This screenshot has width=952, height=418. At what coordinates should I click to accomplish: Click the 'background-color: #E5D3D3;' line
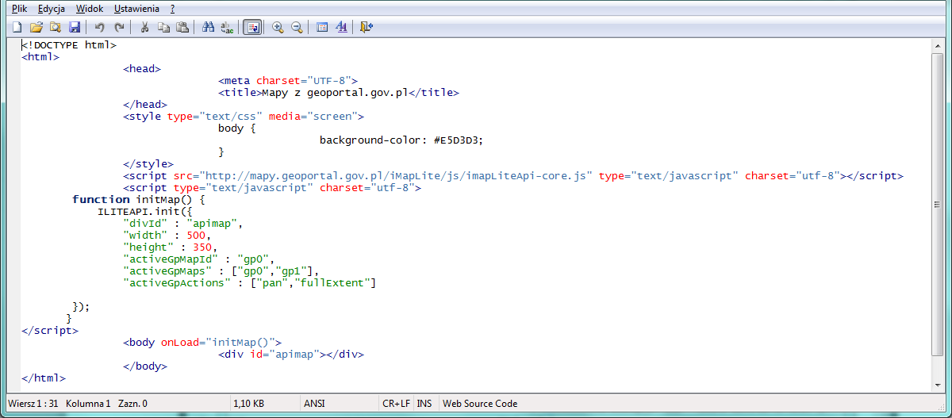401,140
